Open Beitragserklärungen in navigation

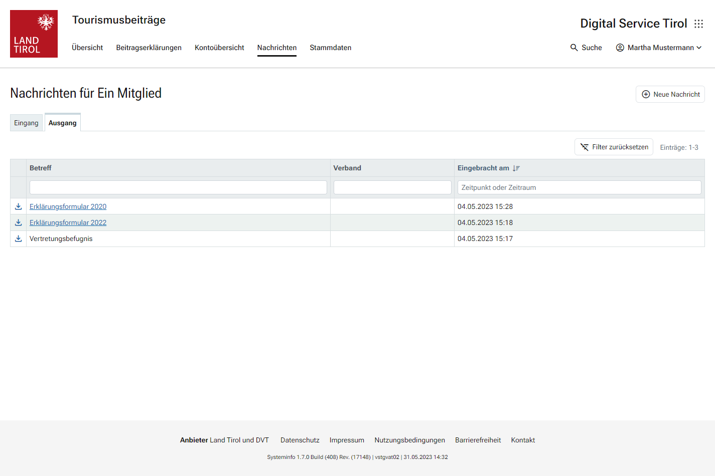click(149, 48)
